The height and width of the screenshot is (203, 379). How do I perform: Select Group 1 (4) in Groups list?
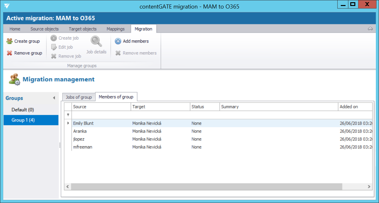click(23, 120)
